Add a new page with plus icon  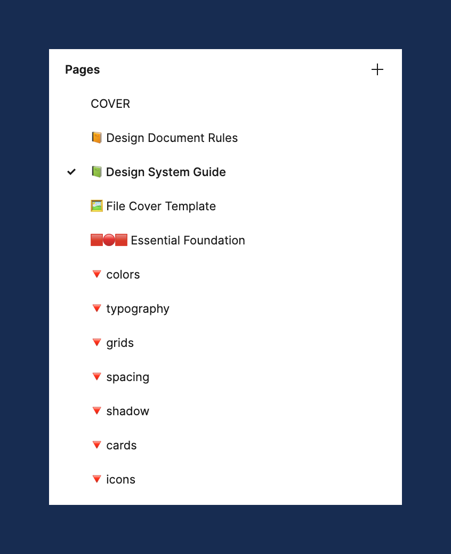point(377,69)
